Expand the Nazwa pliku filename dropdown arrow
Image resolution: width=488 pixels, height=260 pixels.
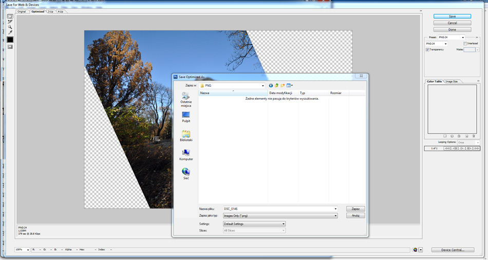(x=335, y=209)
